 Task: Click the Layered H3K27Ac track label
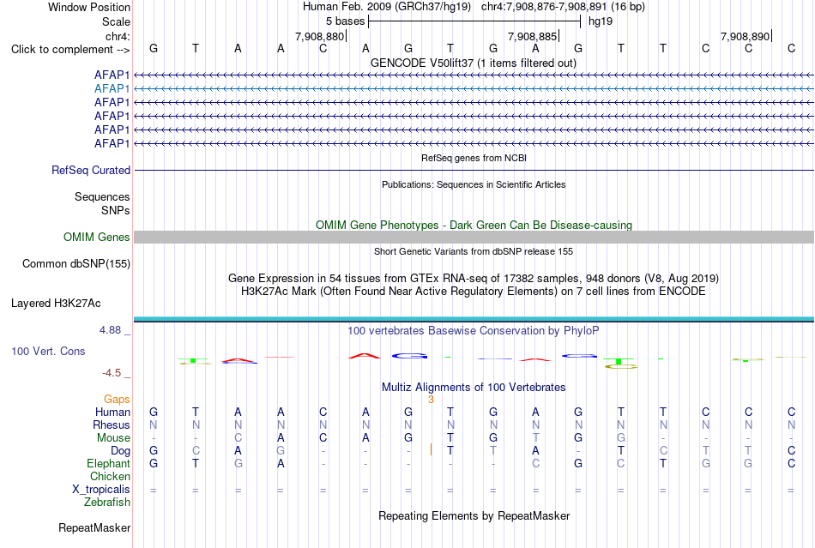(x=56, y=304)
